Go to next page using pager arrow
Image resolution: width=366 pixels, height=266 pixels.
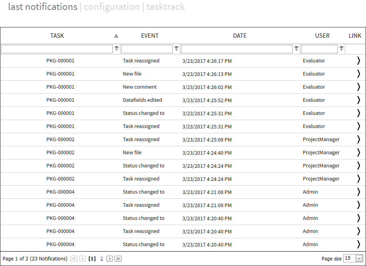pyautogui.click(x=110, y=258)
